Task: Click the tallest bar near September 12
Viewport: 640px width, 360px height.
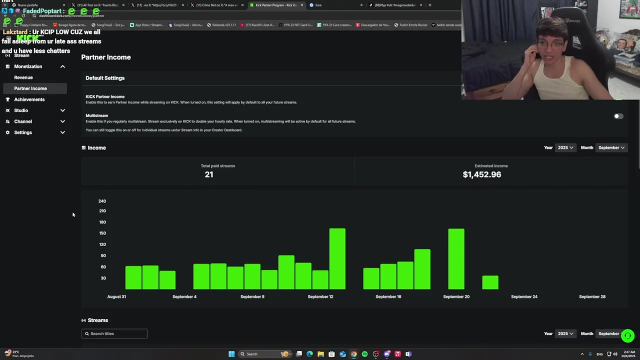Action: [x=337, y=259]
